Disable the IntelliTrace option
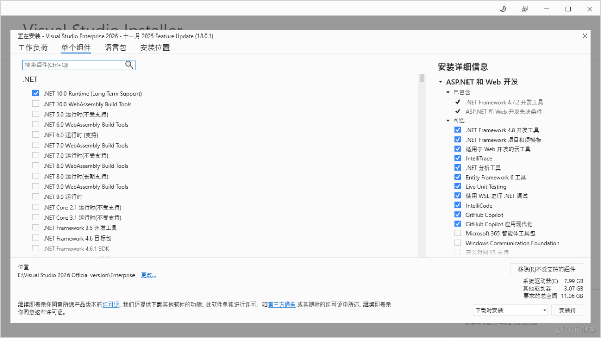Screen dimensions: 601x338 coord(458,158)
